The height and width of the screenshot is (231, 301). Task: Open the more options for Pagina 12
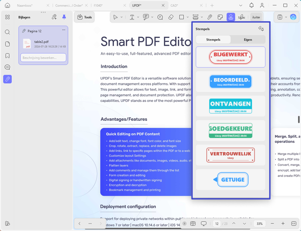64,30
